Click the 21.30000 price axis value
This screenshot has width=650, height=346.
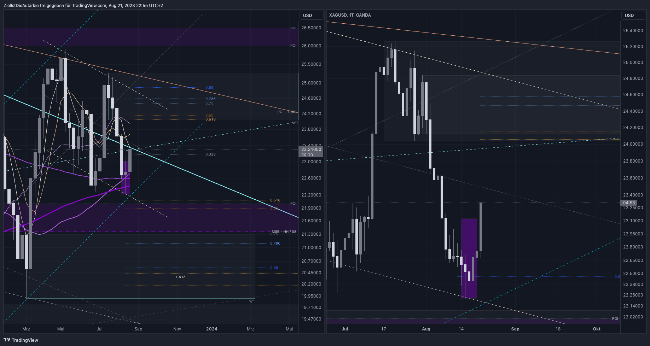pos(311,234)
